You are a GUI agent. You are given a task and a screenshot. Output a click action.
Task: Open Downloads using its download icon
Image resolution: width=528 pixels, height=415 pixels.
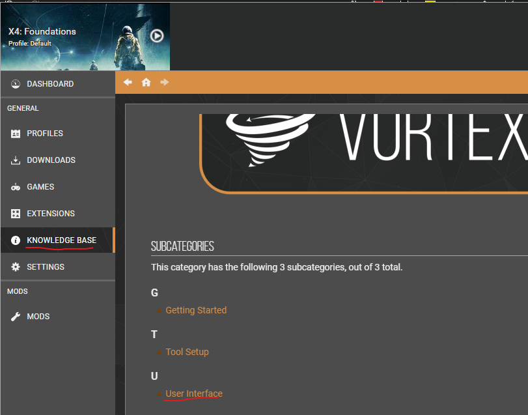(14, 160)
